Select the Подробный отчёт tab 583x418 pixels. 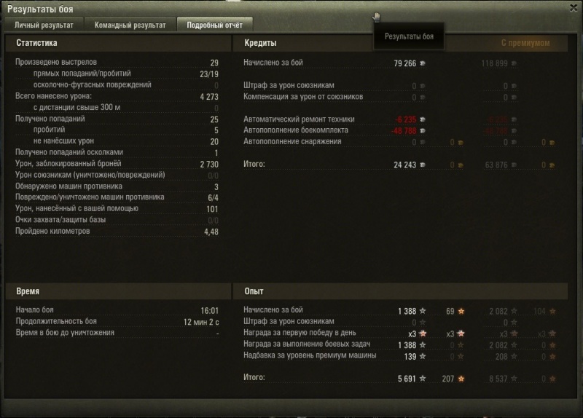click(214, 25)
